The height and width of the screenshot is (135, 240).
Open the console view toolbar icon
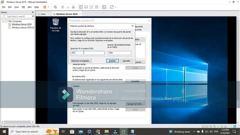104,7
